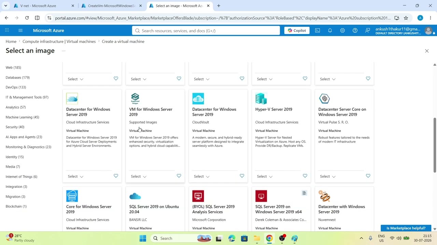Screen dimensions: 437x245
Task: Open SQL Server 2019 on Ubuntu 20.04 title
Action: tap(154, 209)
